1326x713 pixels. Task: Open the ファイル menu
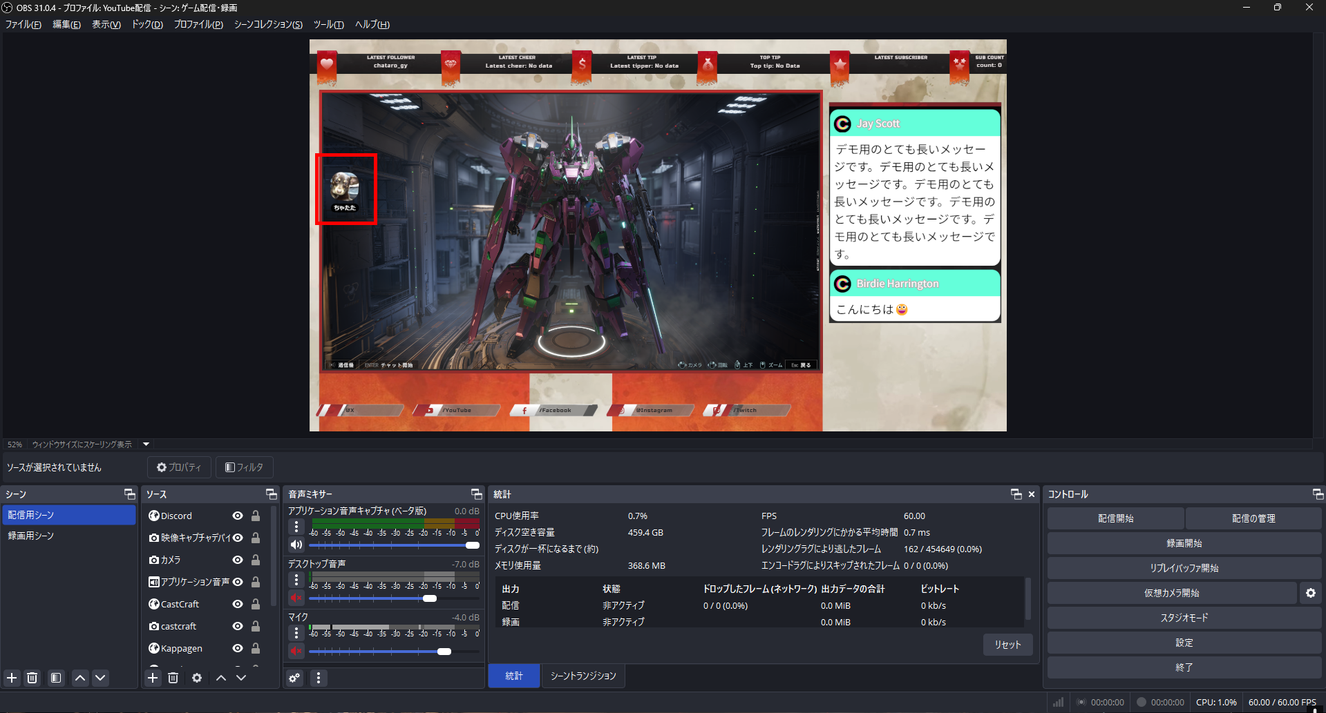pyautogui.click(x=23, y=24)
